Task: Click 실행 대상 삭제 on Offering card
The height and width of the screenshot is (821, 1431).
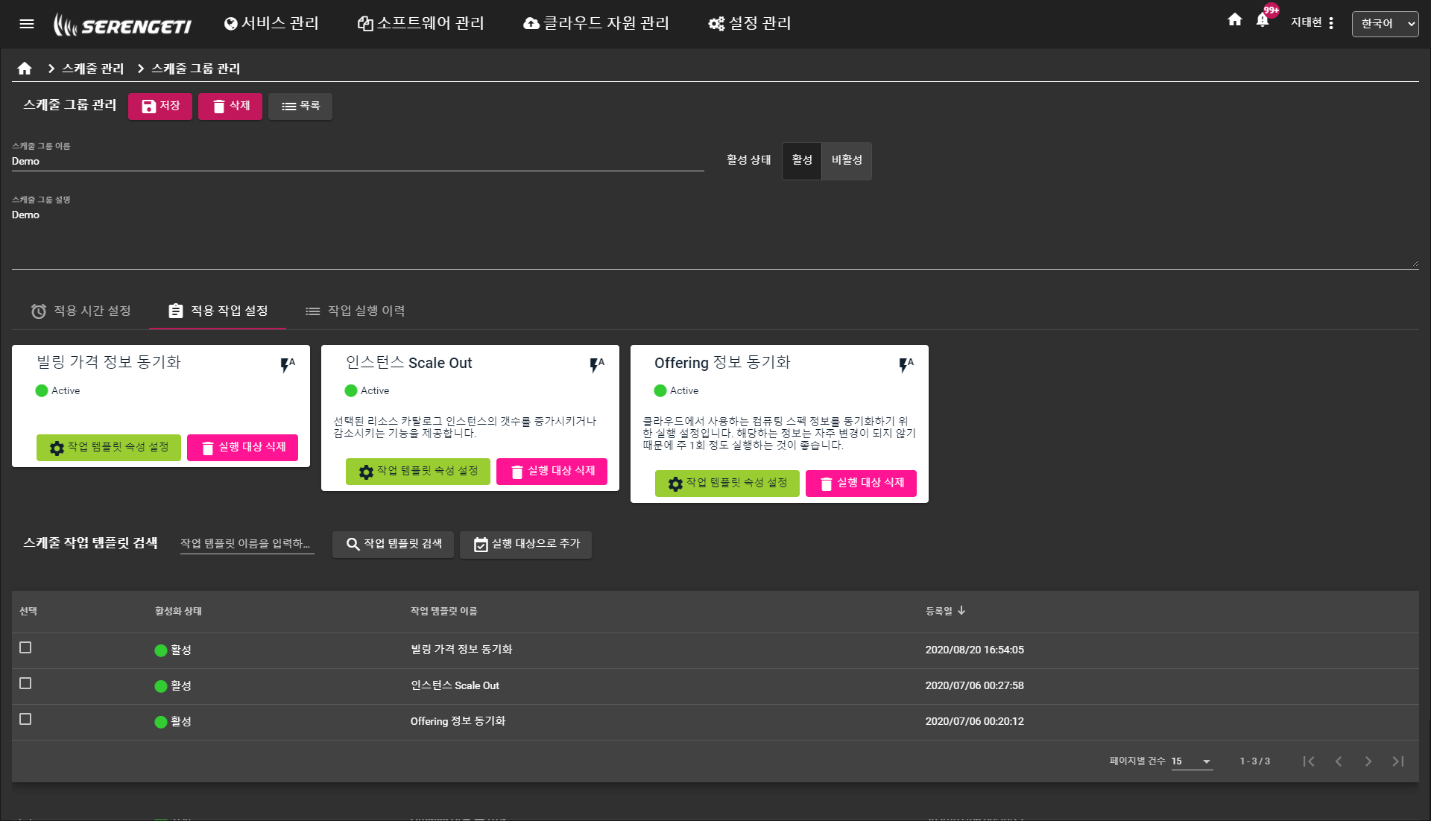Action: tap(861, 484)
